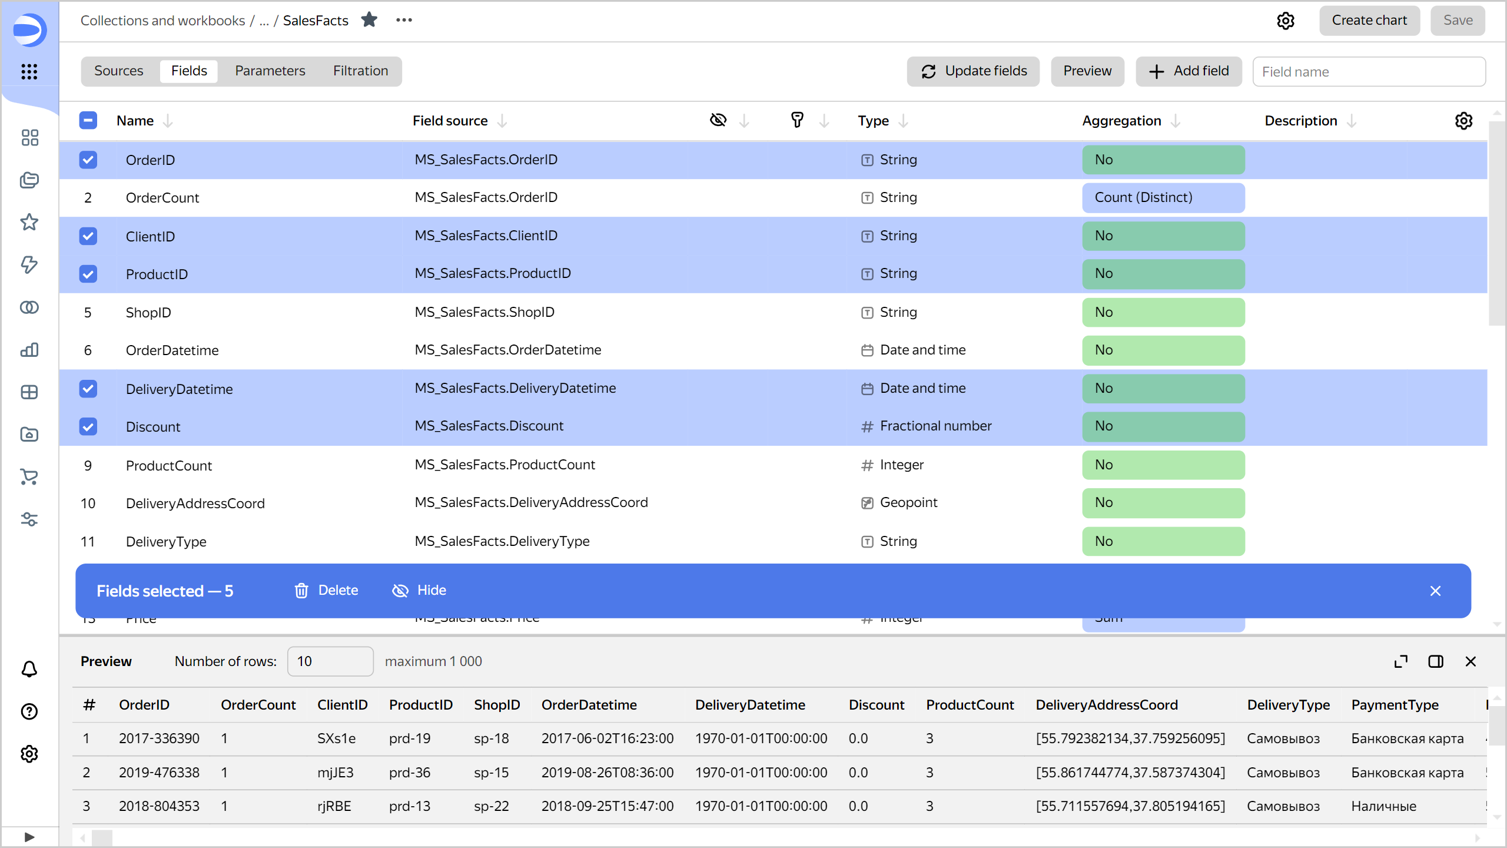
Task: Sort fields by the Name column arrow
Action: [168, 121]
